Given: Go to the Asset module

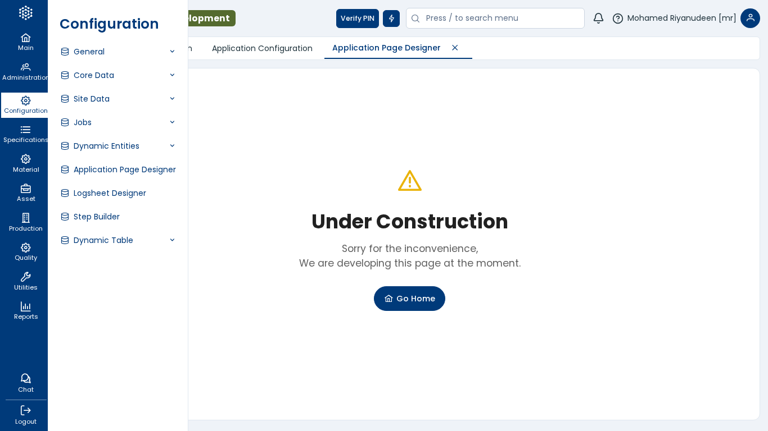Looking at the screenshot, I should (25, 192).
